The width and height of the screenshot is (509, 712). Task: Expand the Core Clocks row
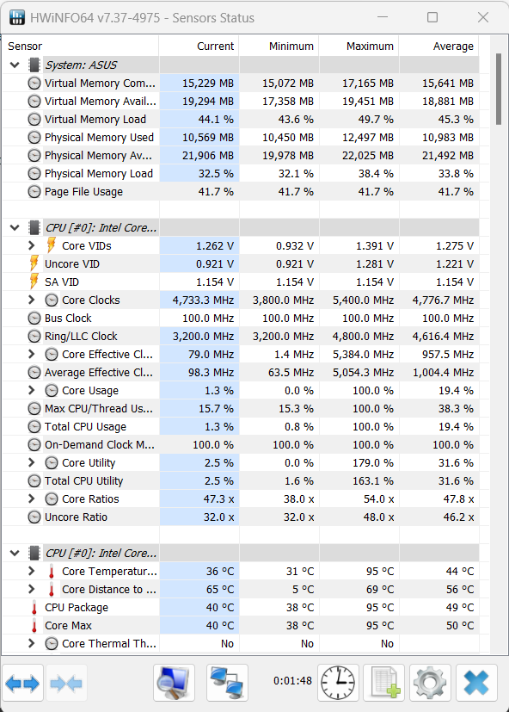[x=31, y=300]
